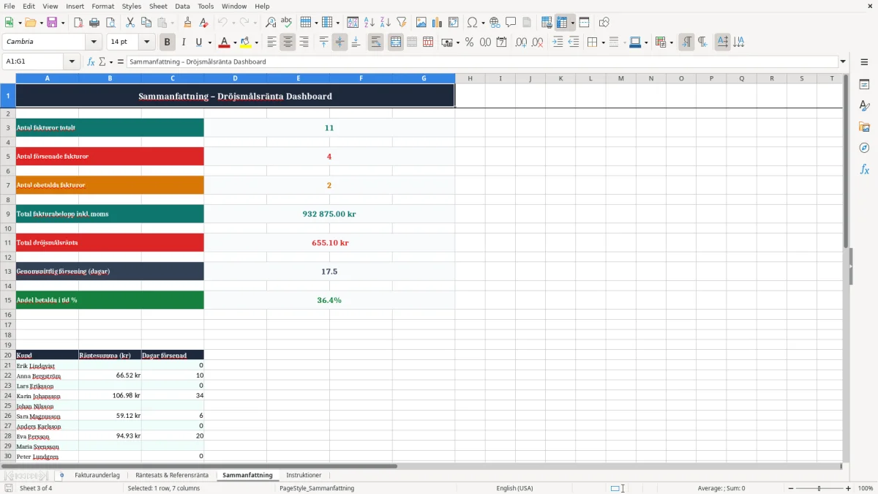The image size is (878, 494).
Task: Expand the Name Box dropdown
Action: 72,61
